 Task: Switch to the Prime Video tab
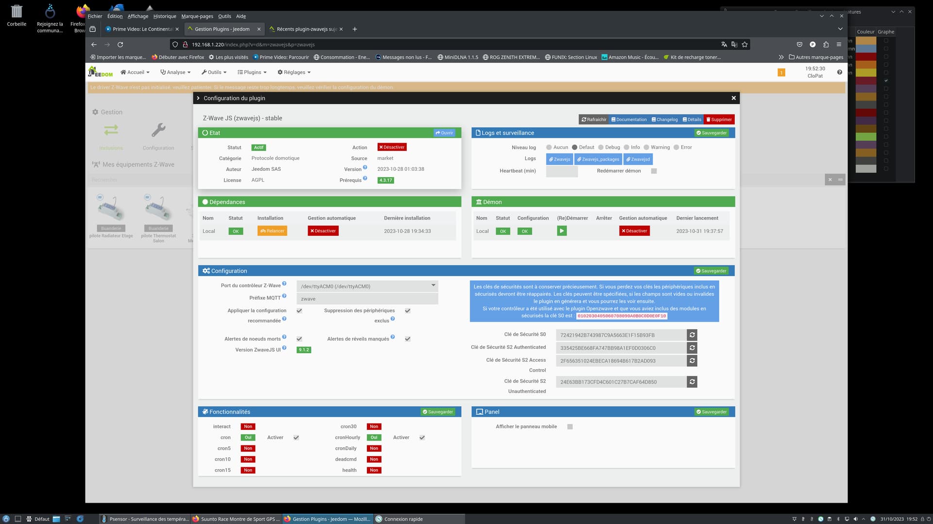[x=141, y=29]
